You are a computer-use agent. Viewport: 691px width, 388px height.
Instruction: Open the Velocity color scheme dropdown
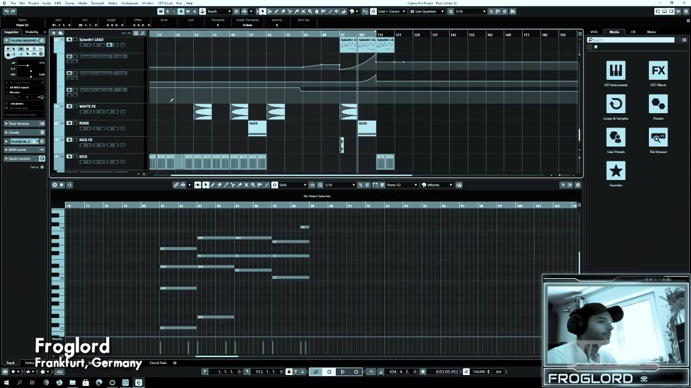pos(438,185)
